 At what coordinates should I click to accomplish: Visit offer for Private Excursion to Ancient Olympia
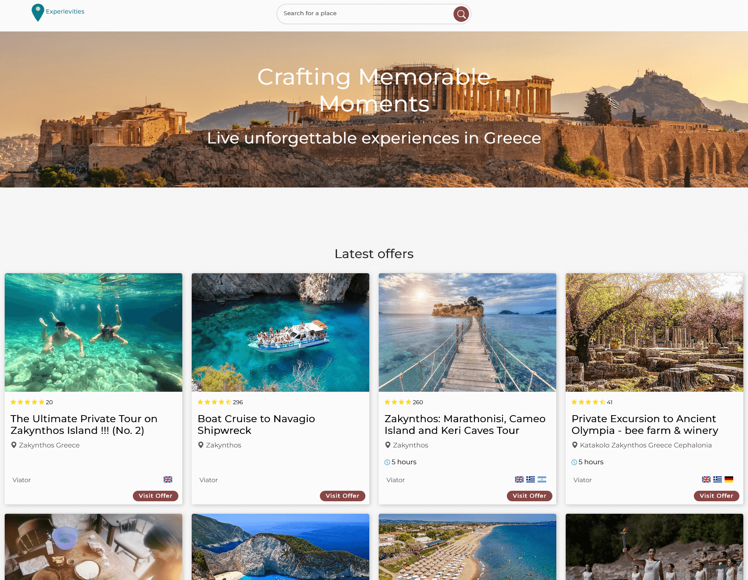tap(716, 495)
